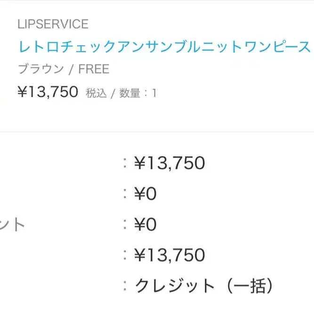Click the product price ¥13,750 beside 税込
The image size is (314, 314).
pyautogui.click(x=48, y=92)
